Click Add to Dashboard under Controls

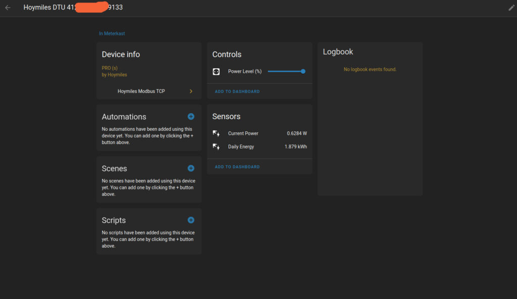pos(237,91)
